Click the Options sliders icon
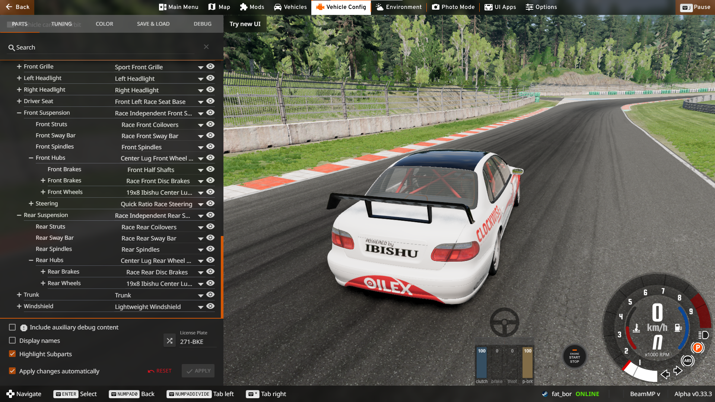The height and width of the screenshot is (402, 715). click(529, 7)
